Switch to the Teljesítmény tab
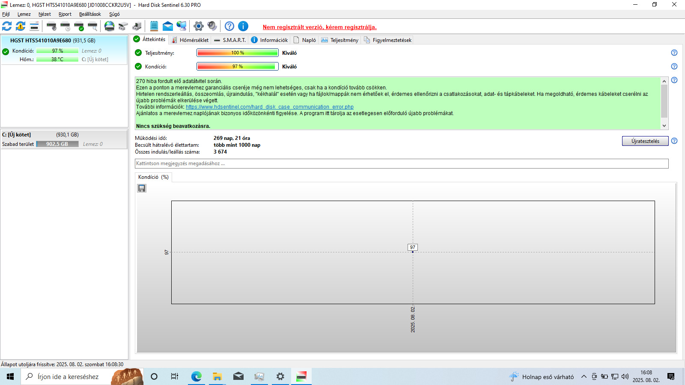 (x=340, y=40)
